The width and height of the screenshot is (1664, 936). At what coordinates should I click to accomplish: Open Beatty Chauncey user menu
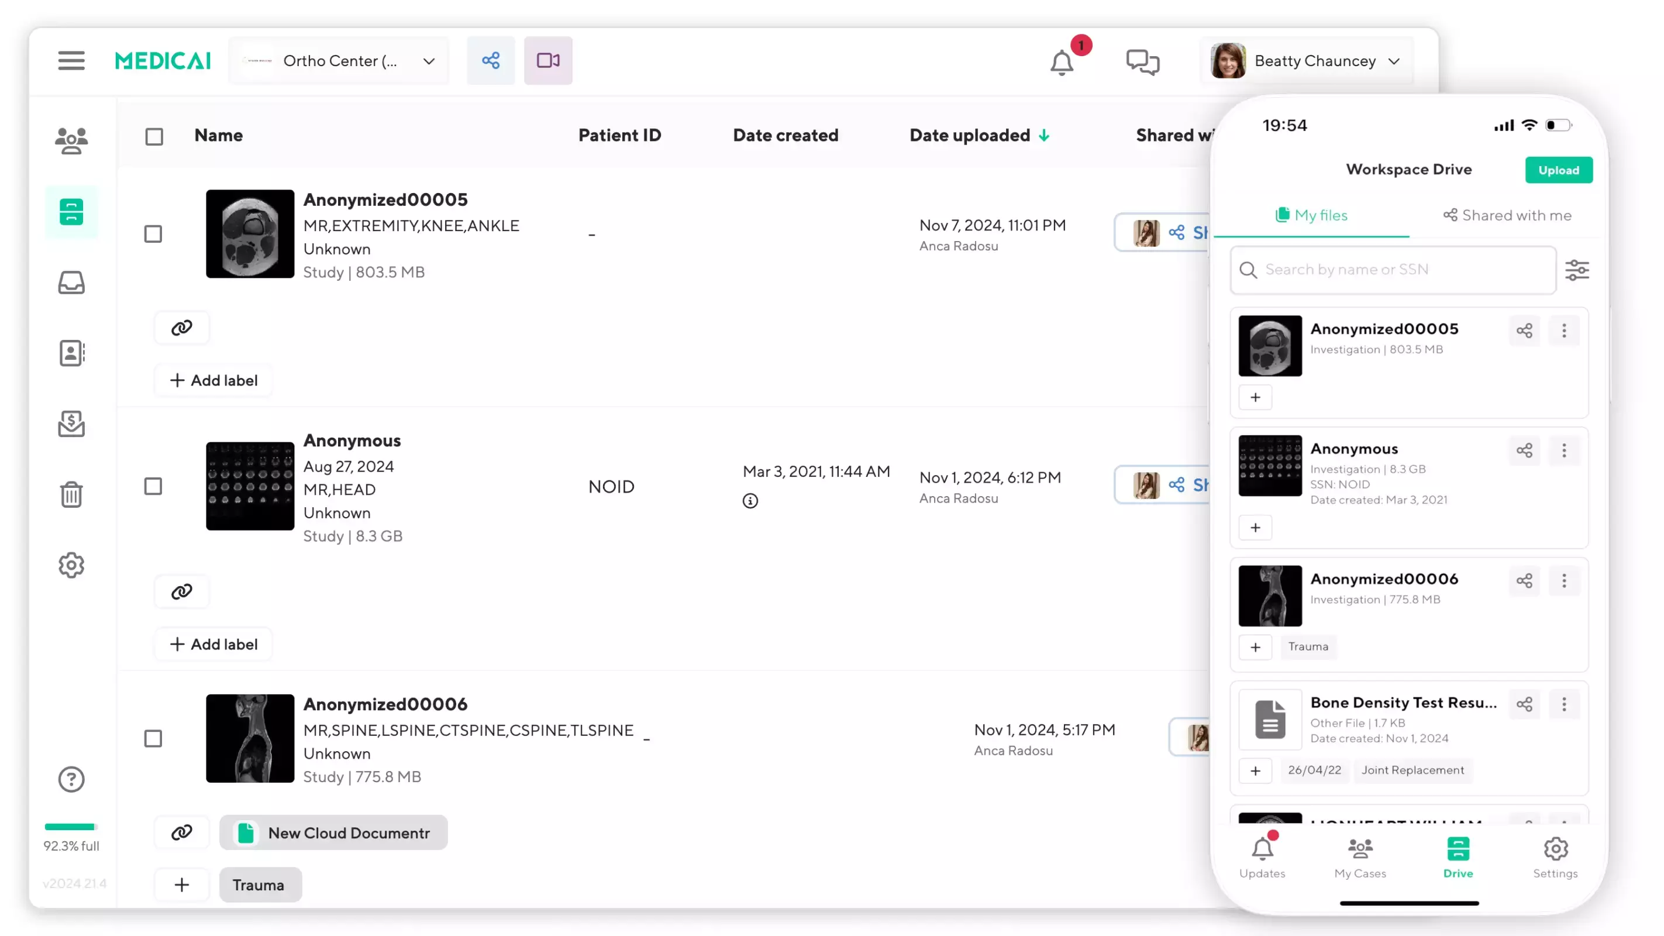coord(1307,61)
